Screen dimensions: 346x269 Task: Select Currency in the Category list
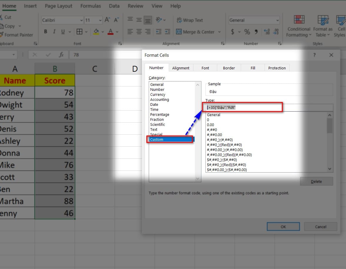coord(158,94)
